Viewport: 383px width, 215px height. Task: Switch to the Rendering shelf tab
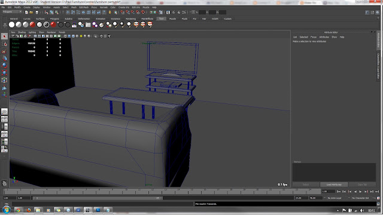[130, 19]
